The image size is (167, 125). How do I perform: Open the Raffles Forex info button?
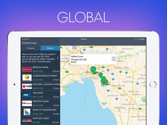(x=114, y=59)
